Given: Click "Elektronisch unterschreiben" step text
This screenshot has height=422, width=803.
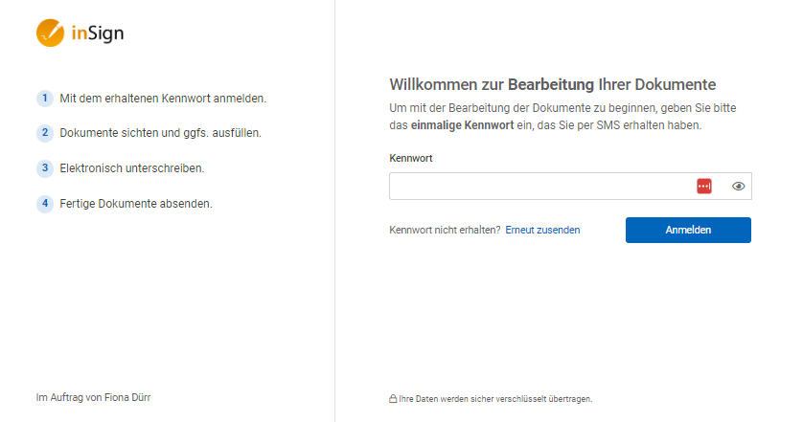Looking at the screenshot, I should click(131, 168).
